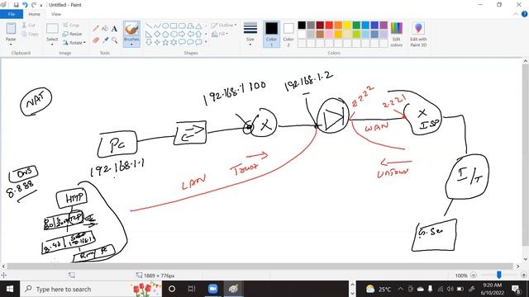Screen dimensions: 529x297
Task: Select the Color picker eyedropper tool
Action: (x=105, y=40)
